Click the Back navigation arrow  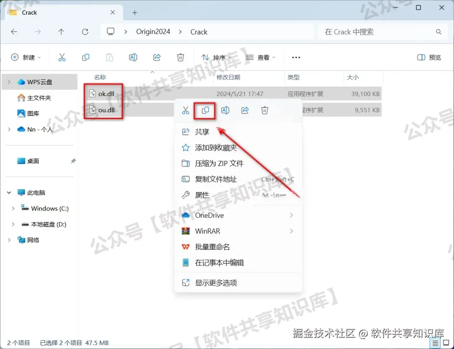(x=14, y=32)
